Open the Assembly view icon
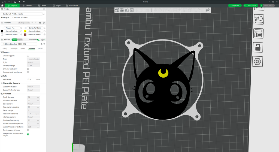279x152 pixels. [208, 10]
